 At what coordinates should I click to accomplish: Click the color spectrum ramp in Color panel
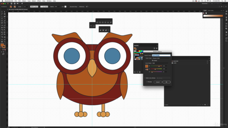click(x=213, y=16)
